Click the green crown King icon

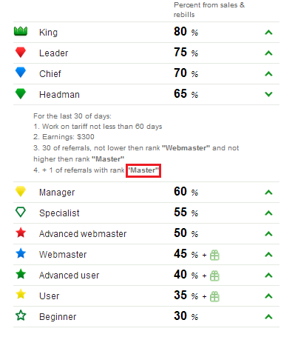click(21, 31)
